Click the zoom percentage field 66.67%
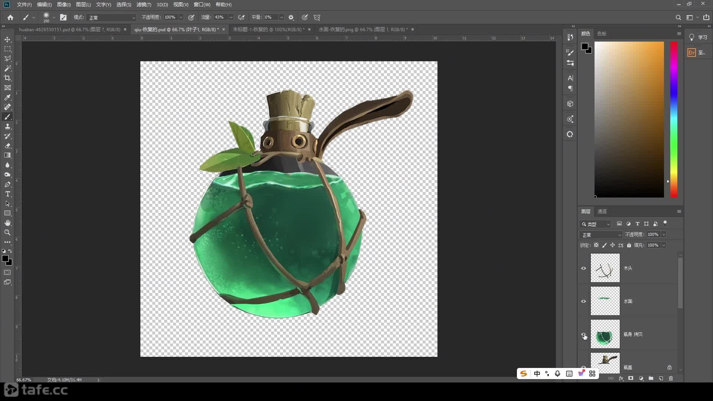The image size is (713, 401). [x=24, y=380]
